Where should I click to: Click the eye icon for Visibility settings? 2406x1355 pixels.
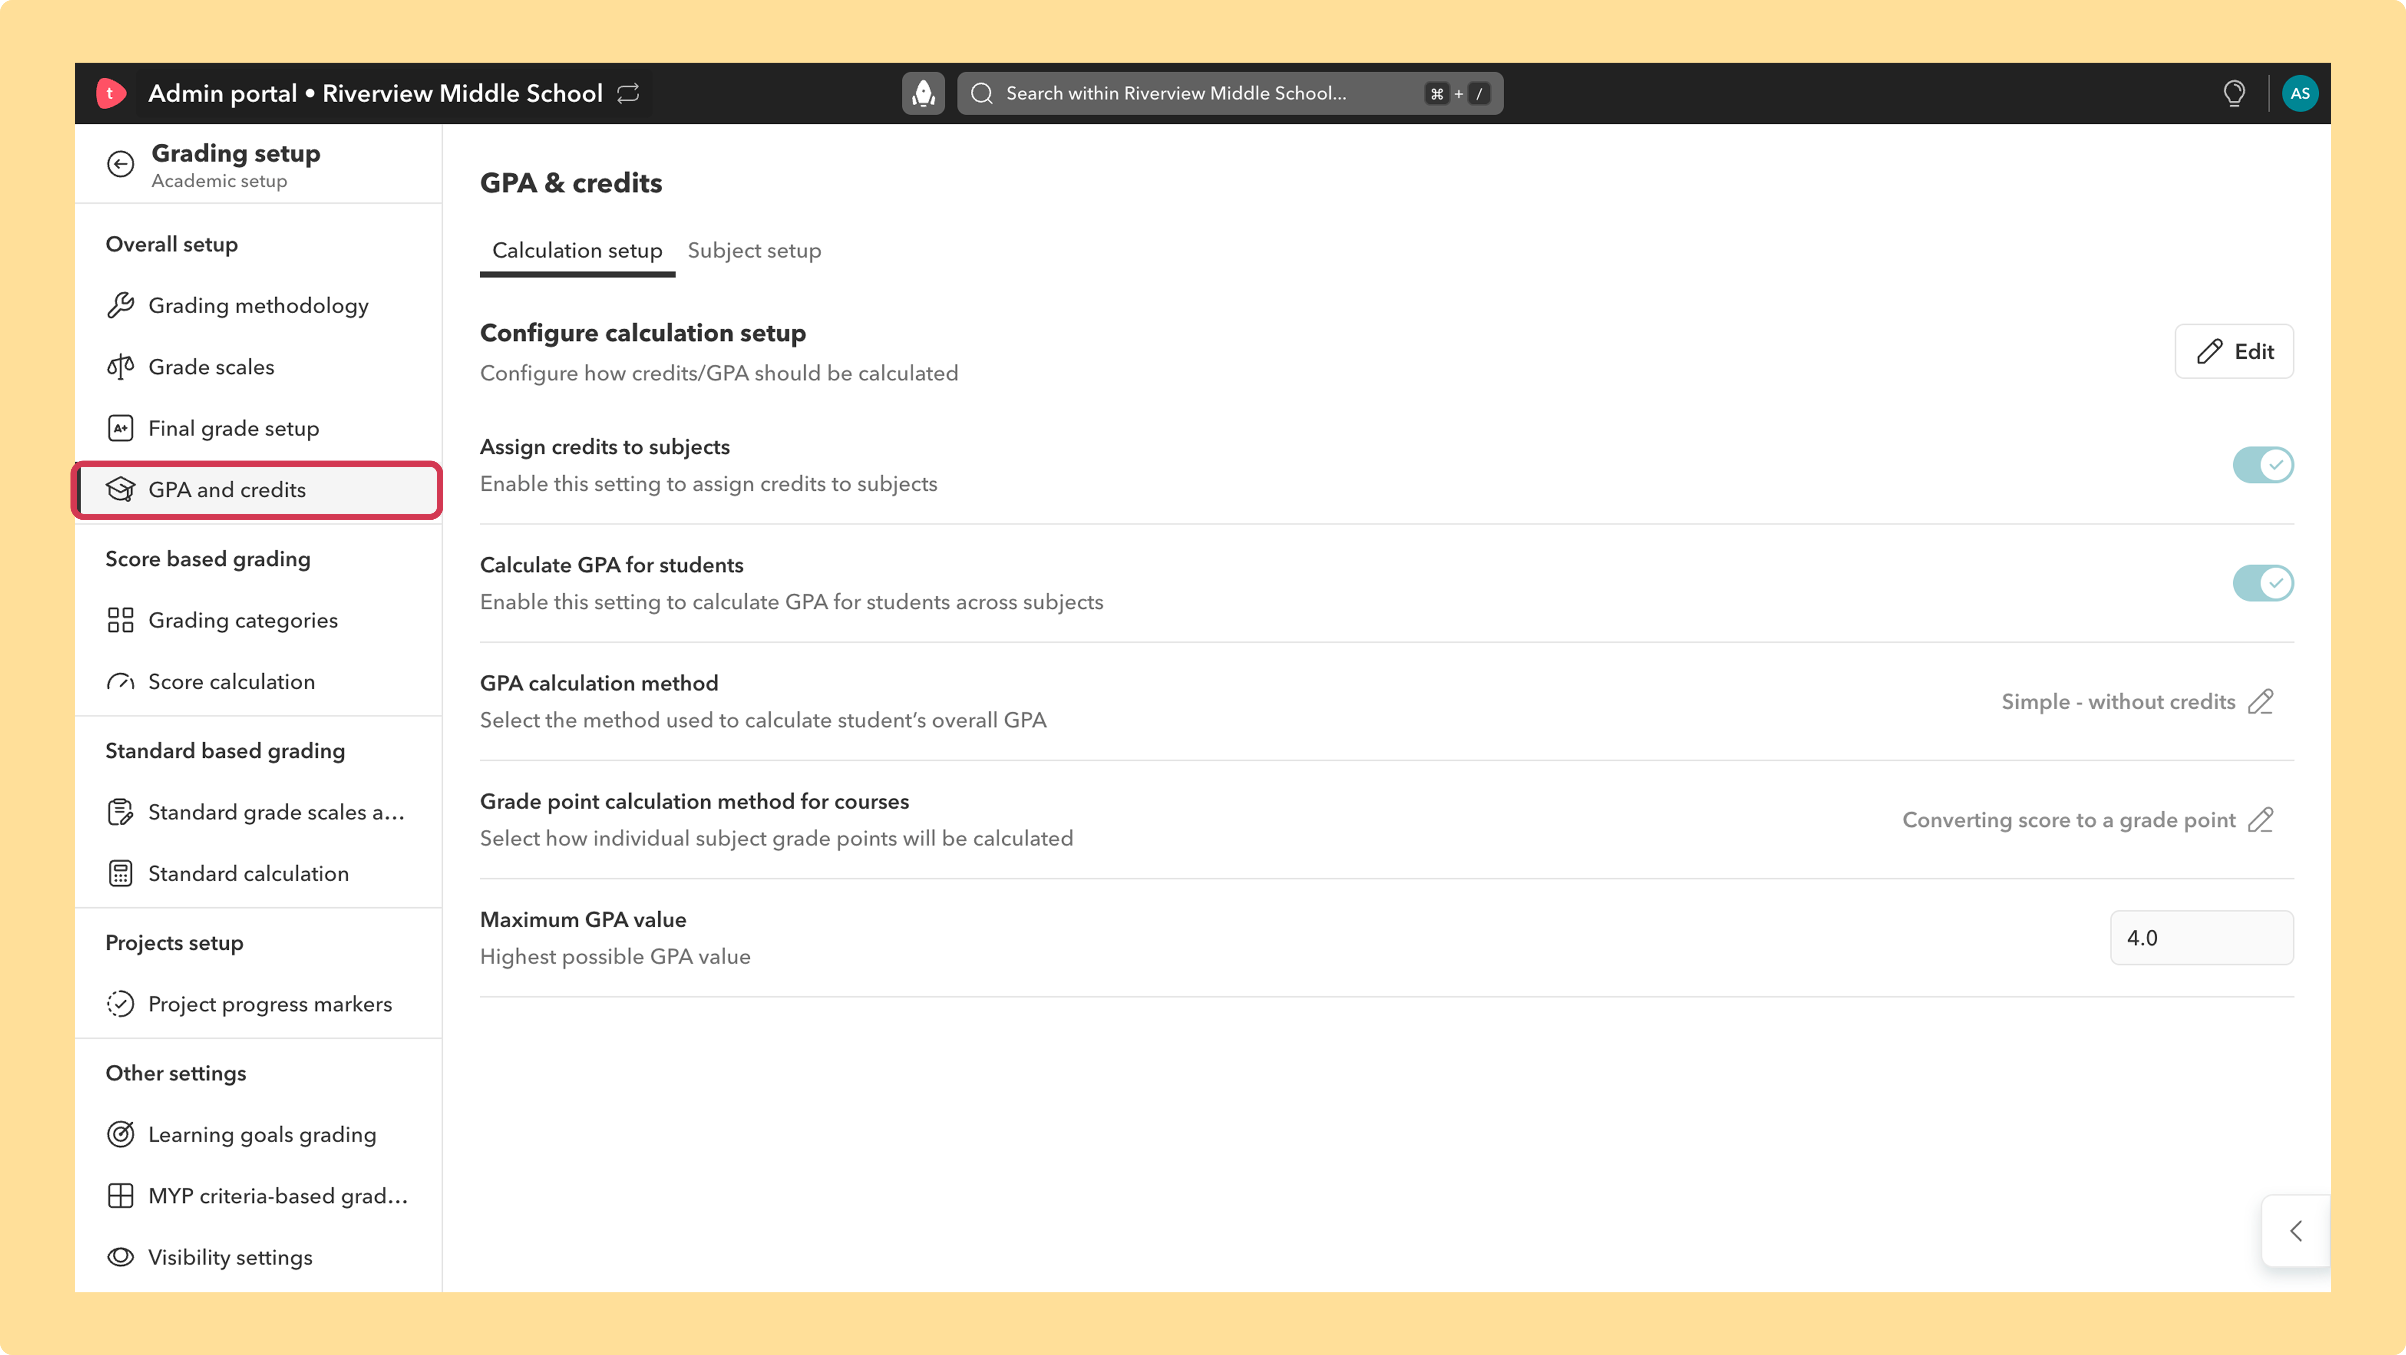click(x=121, y=1258)
